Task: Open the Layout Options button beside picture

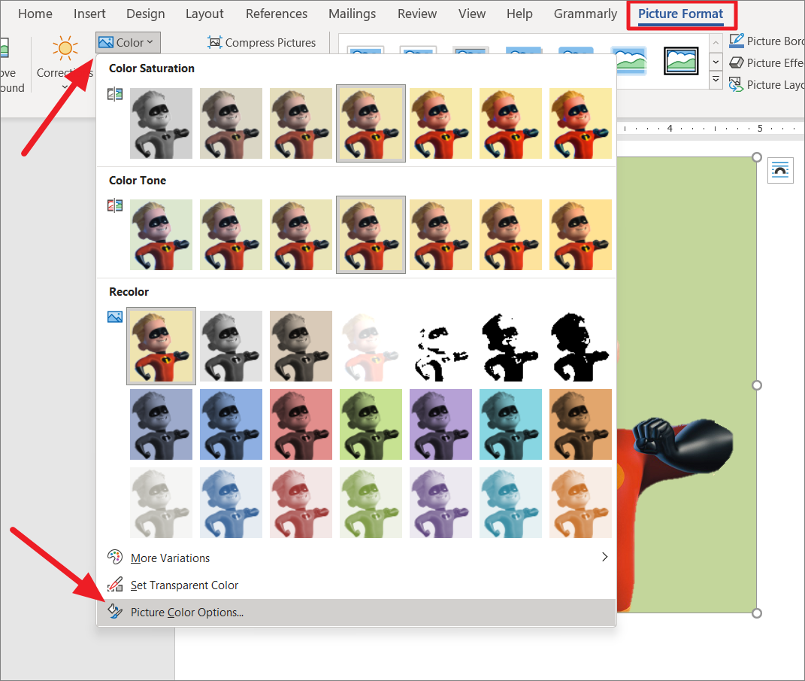Action: tap(780, 170)
